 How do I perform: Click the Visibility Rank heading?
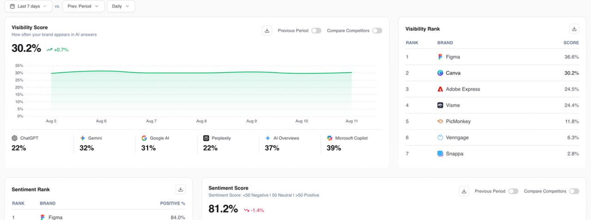tap(422, 29)
